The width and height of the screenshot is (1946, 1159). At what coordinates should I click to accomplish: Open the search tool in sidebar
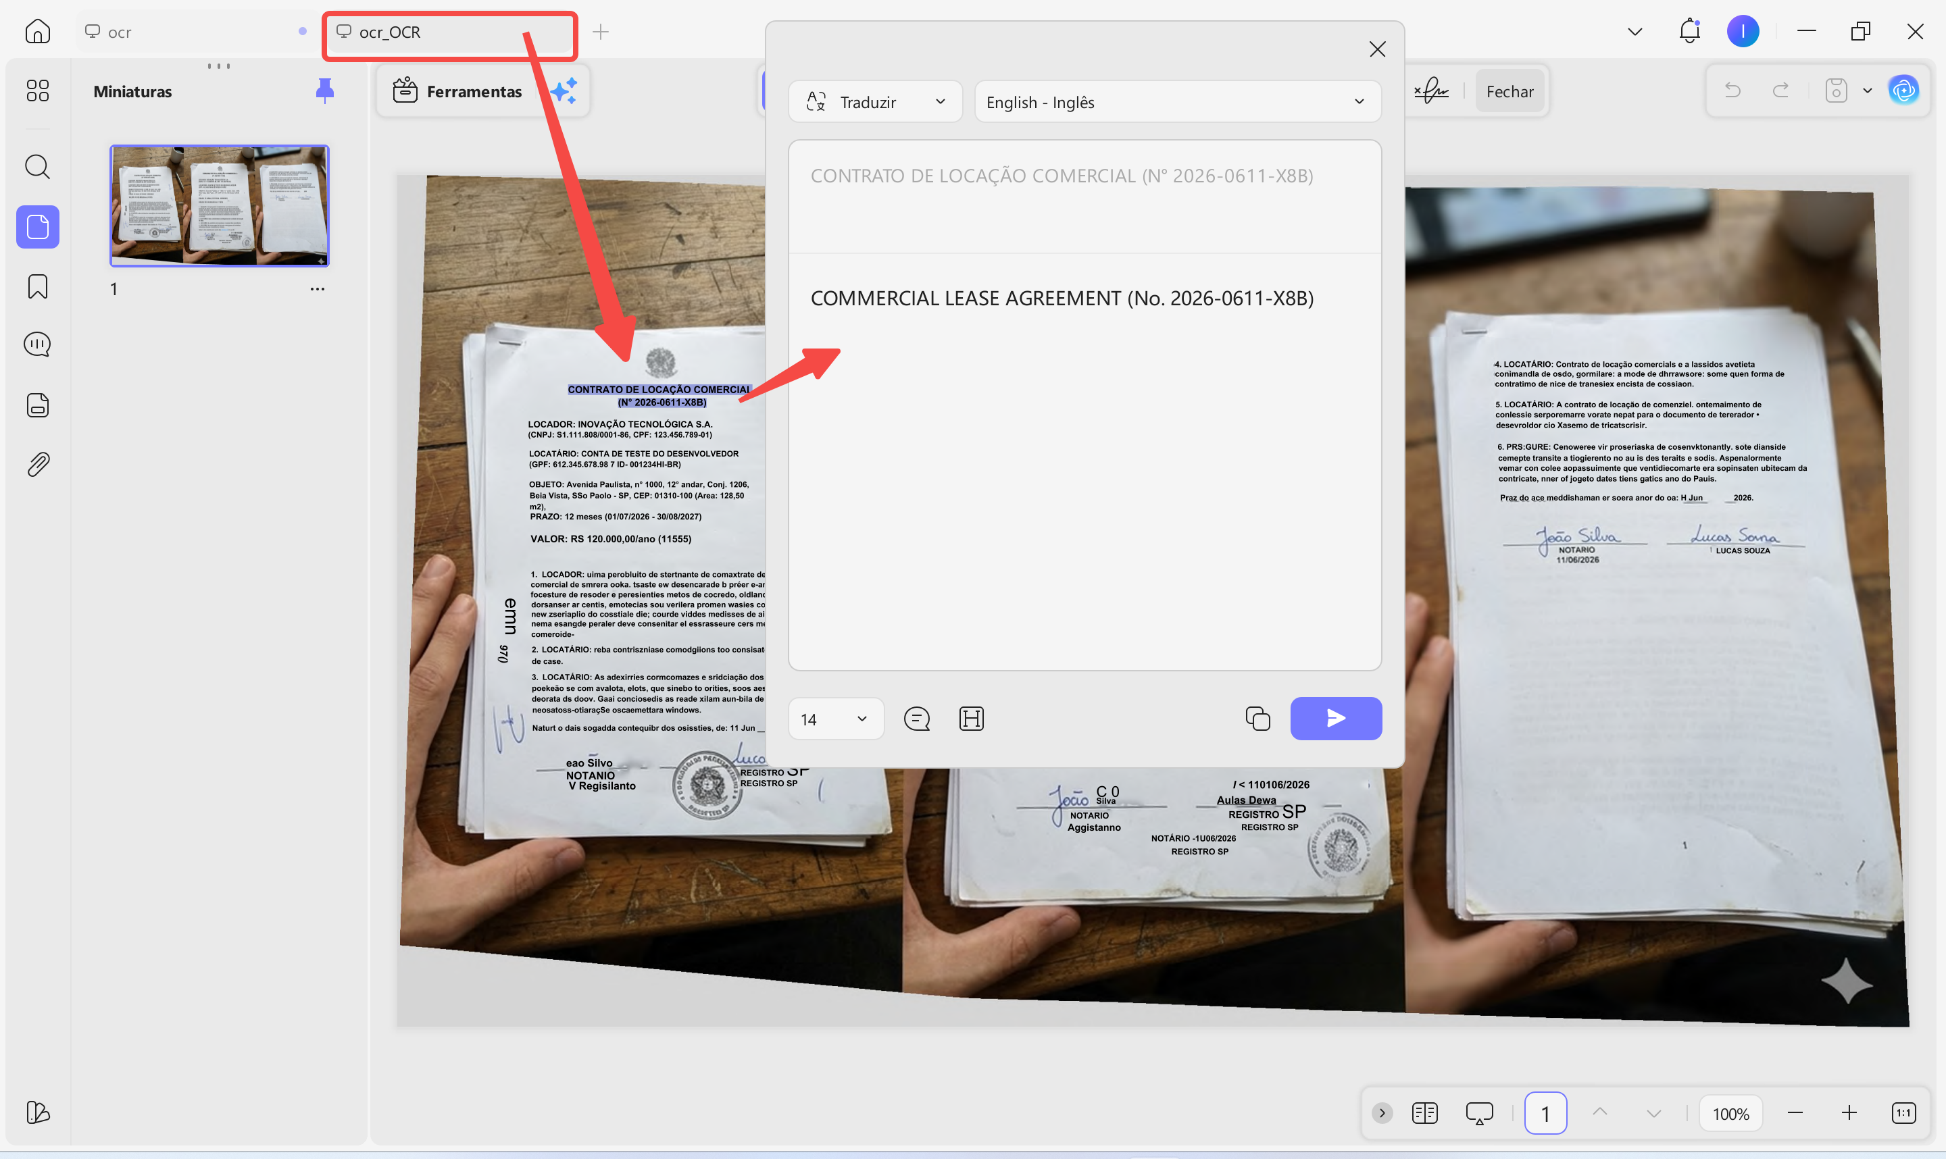37,166
